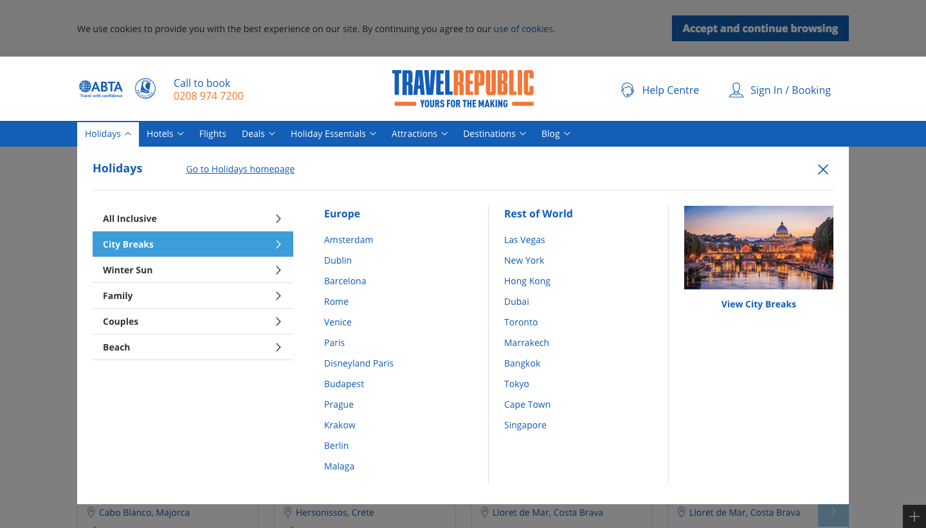
Task: Open the Attractions dropdown menu
Action: (419, 134)
